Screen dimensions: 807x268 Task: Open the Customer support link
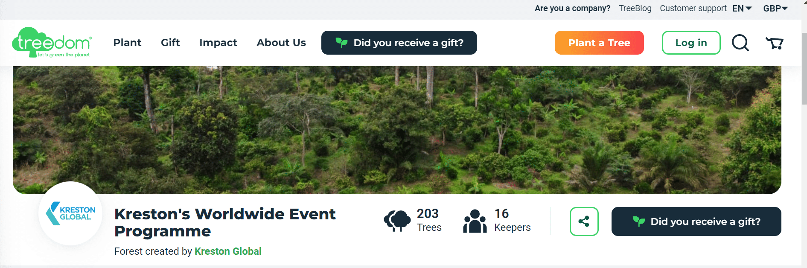(693, 9)
